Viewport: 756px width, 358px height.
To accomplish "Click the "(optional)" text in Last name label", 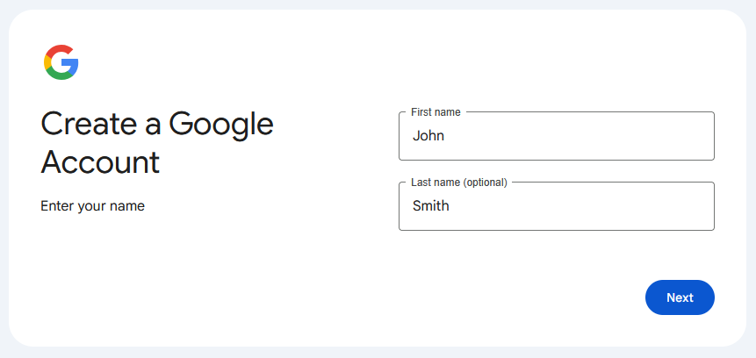I will pyautogui.click(x=485, y=183).
